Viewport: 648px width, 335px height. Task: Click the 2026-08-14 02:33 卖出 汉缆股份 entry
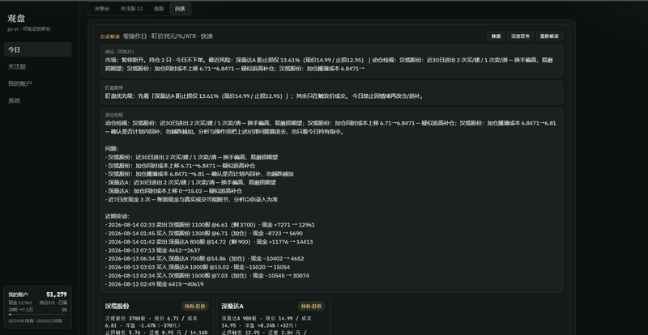pyautogui.click(x=210, y=225)
